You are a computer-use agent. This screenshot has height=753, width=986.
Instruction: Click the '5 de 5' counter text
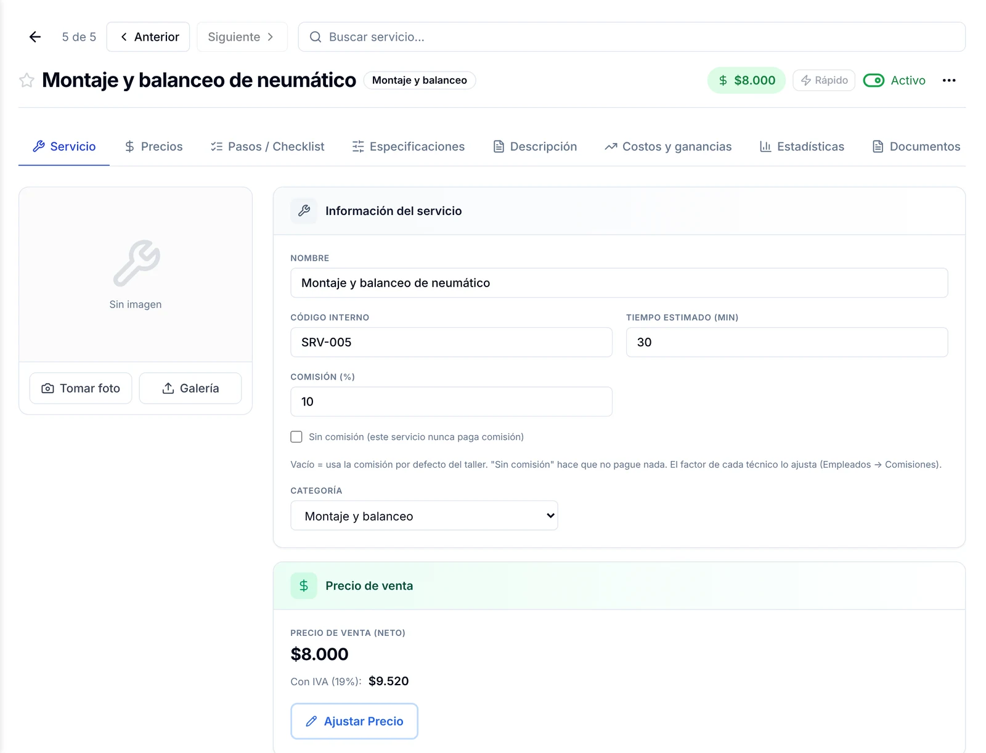point(79,37)
